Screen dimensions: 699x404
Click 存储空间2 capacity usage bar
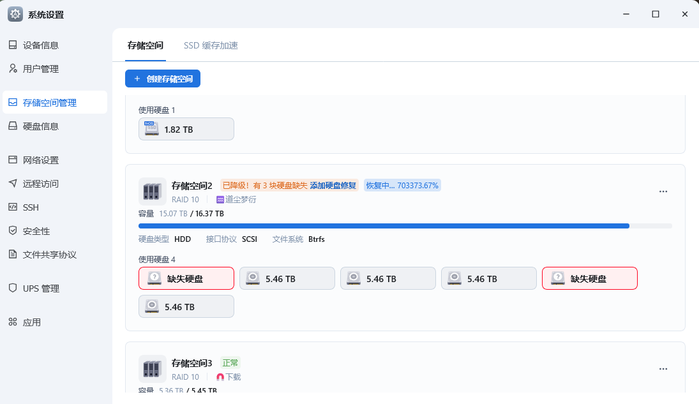coord(405,226)
